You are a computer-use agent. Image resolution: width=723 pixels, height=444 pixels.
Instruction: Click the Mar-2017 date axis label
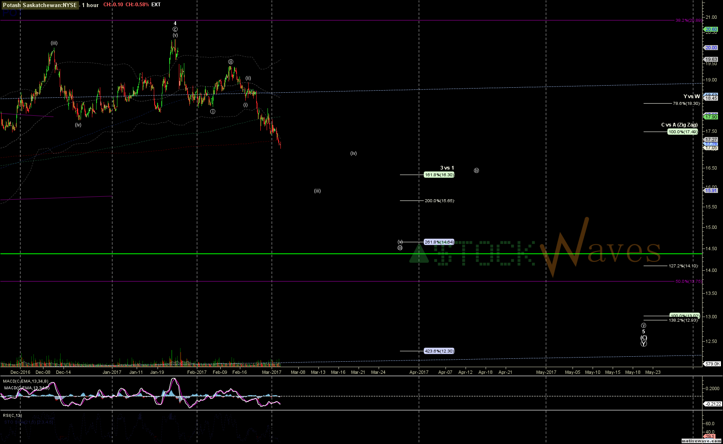pyautogui.click(x=272, y=372)
